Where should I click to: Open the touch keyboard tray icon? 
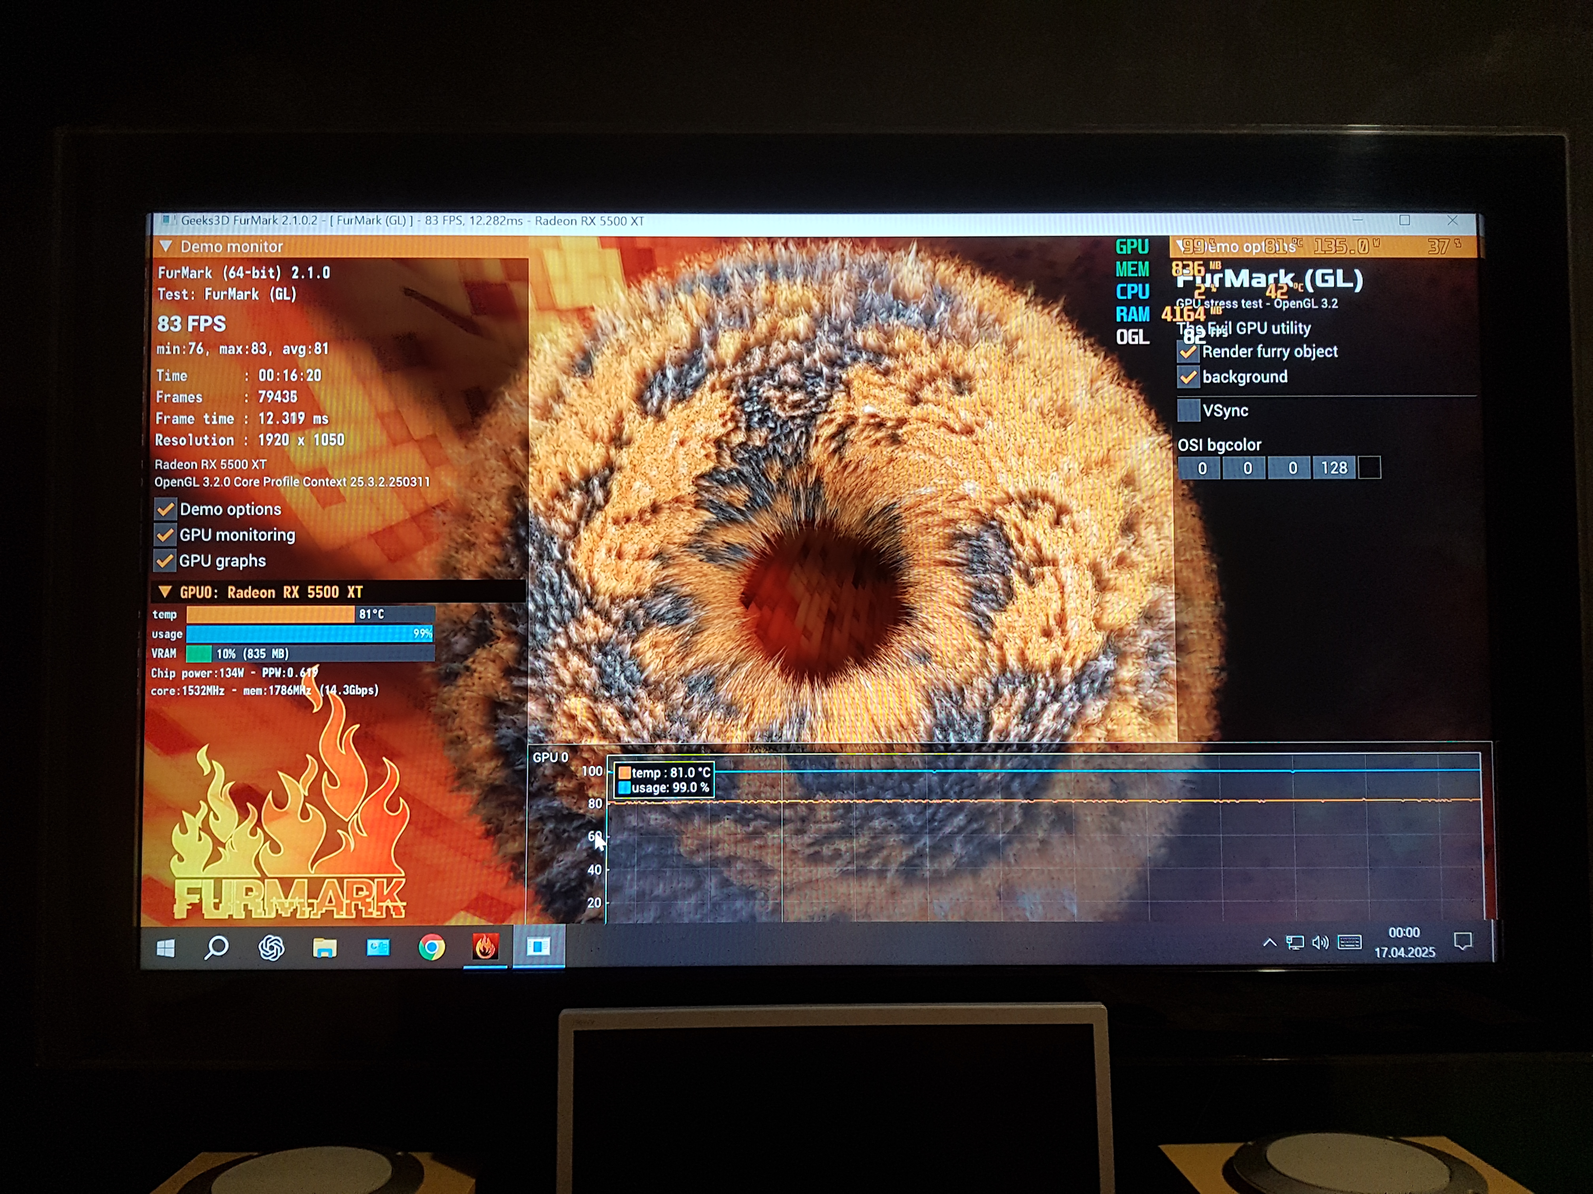pyautogui.click(x=1350, y=941)
